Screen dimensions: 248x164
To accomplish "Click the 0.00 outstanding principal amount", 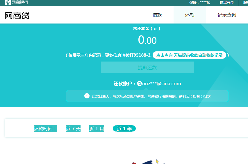I will click(147, 40).
